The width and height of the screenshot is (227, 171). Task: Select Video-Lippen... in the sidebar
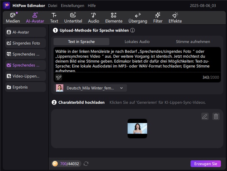point(26,76)
